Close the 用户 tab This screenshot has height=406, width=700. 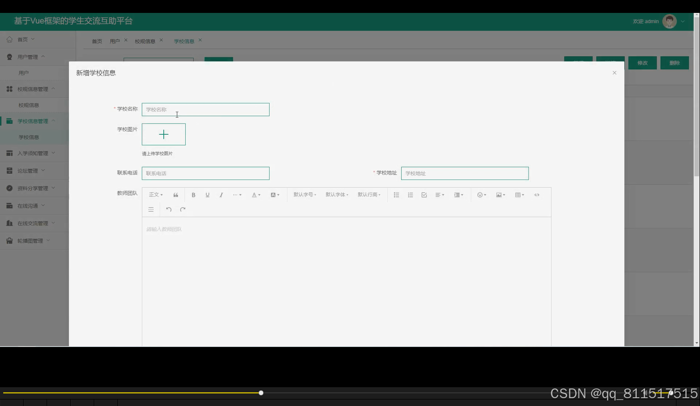[126, 40]
